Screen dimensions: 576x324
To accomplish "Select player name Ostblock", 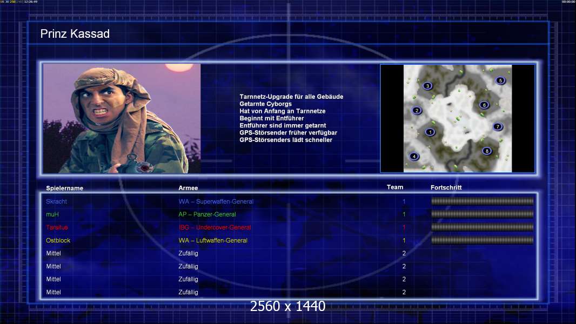I will 58,240.
